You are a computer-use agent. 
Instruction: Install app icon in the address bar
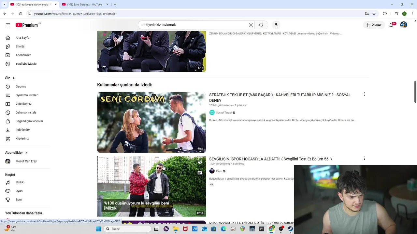(367, 14)
